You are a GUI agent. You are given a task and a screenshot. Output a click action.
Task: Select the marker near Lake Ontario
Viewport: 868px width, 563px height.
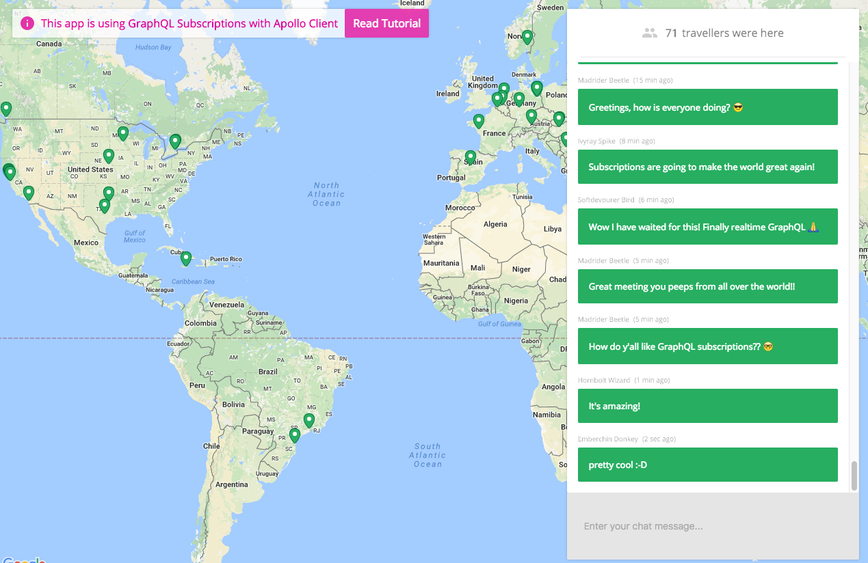(175, 141)
